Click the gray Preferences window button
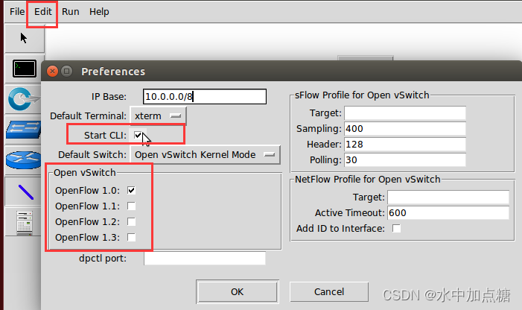The image size is (522, 310). 67,72
